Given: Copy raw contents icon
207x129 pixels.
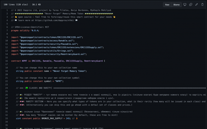Looking at the screenshot, I should click(191, 5).
